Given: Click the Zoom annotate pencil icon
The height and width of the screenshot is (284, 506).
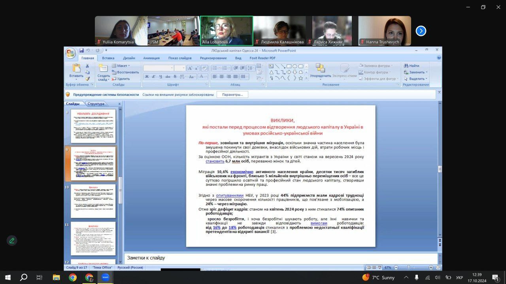Looking at the screenshot, I should (x=12, y=240).
